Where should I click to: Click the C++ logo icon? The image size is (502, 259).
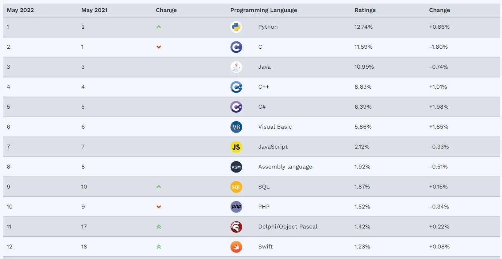point(236,87)
